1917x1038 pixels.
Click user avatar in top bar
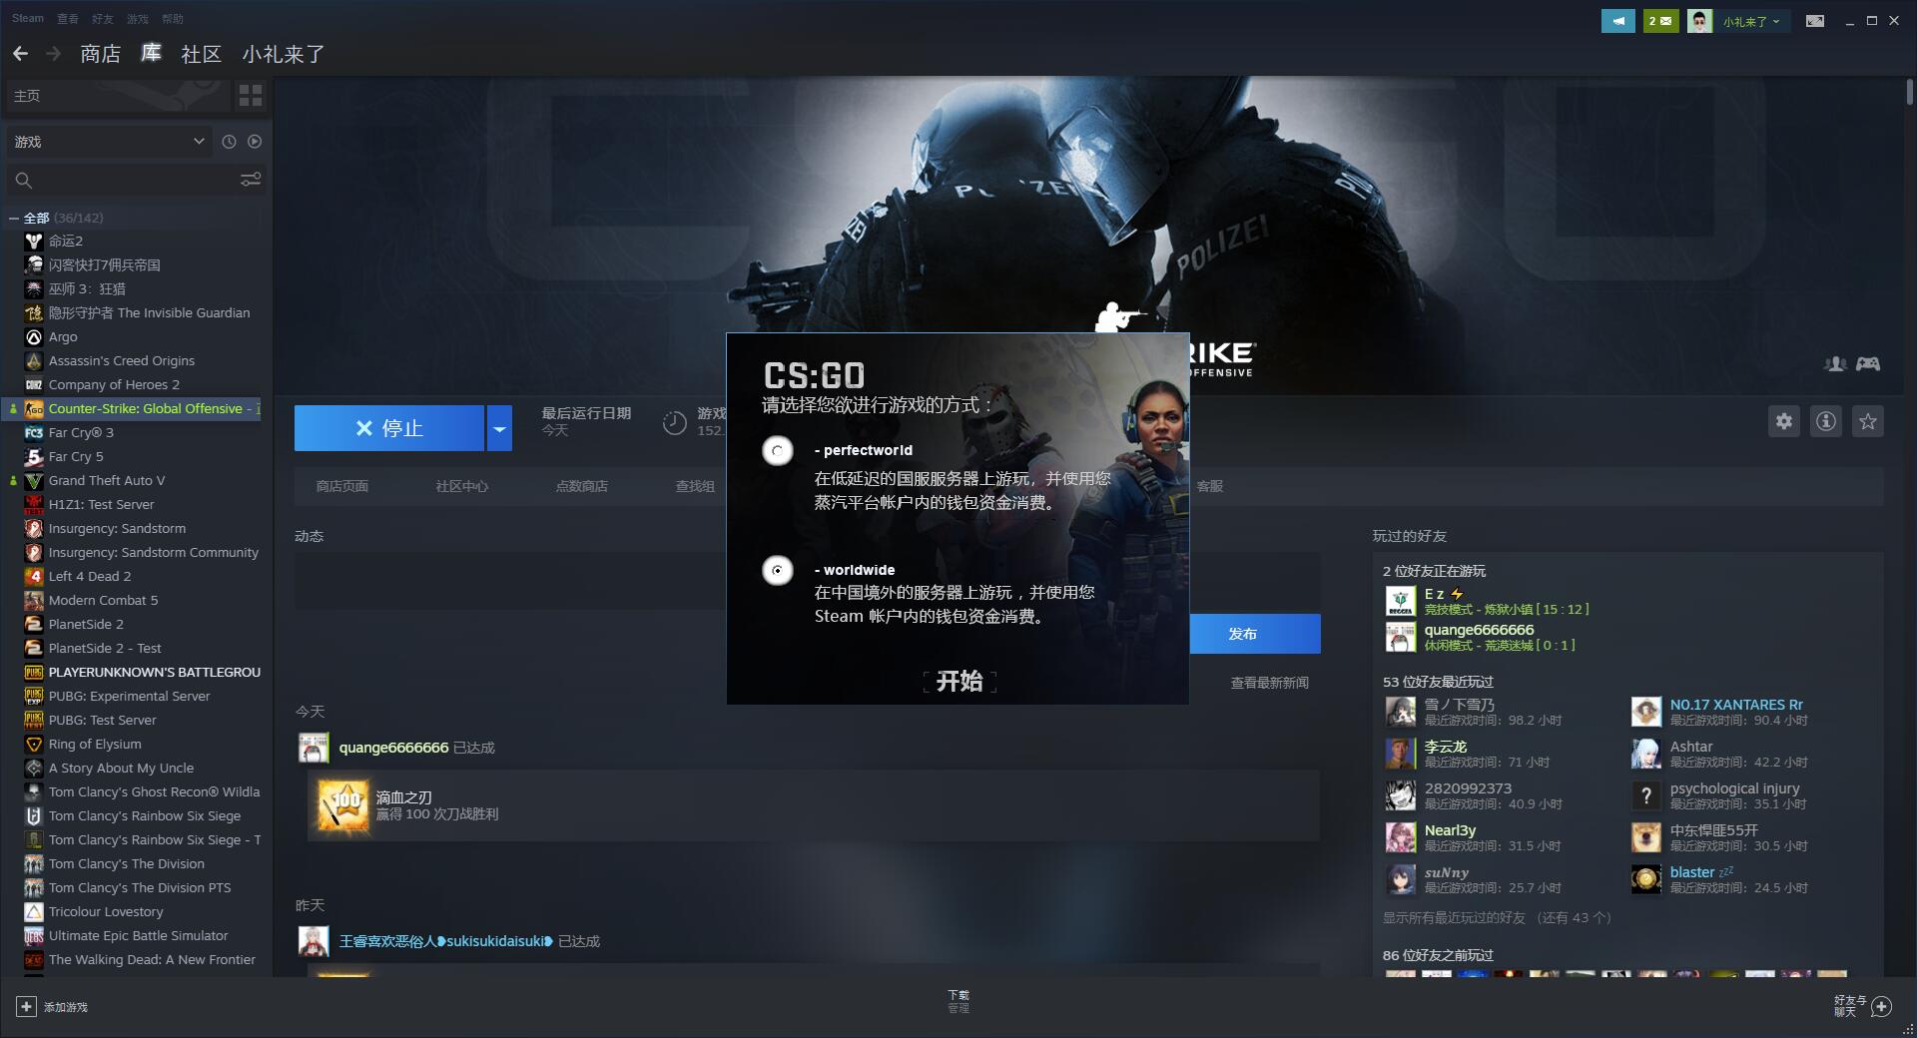coord(1699,20)
